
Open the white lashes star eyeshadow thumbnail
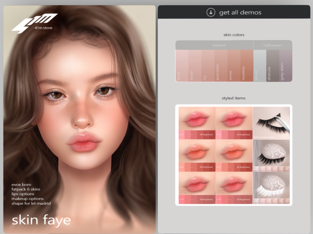click(x=271, y=188)
